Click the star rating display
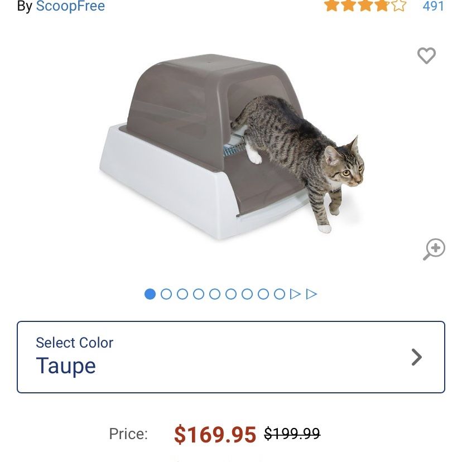Viewport: 462px width, 462px height. point(365,6)
